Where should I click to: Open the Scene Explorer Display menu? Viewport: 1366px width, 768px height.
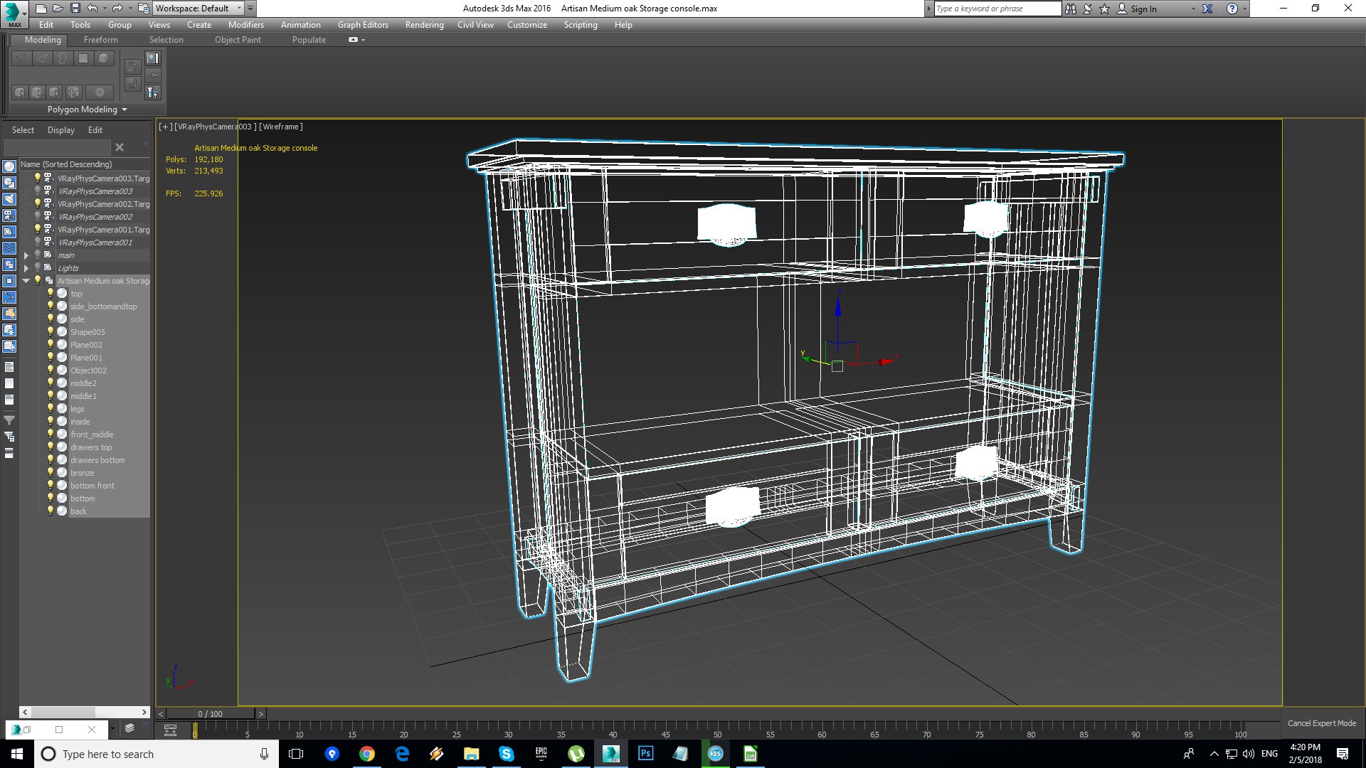(x=60, y=130)
